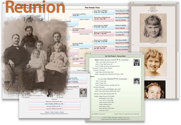181x125 pixels.
Task: Select Harry Melvin LEISTER Sr. box in Family Tree
Action: click(104, 12)
